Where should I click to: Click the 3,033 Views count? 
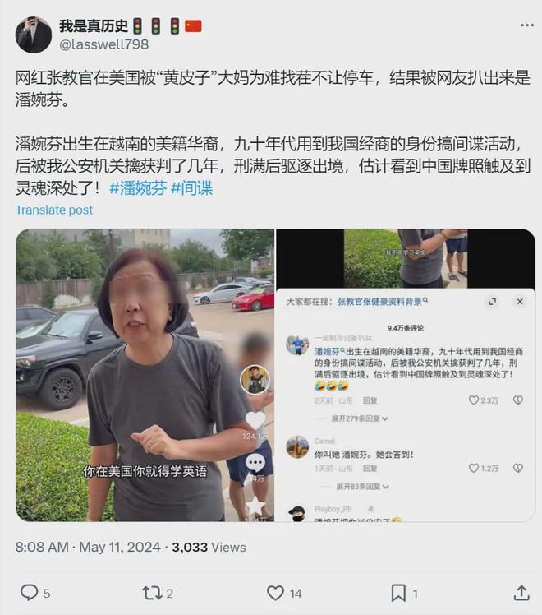tap(209, 547)
